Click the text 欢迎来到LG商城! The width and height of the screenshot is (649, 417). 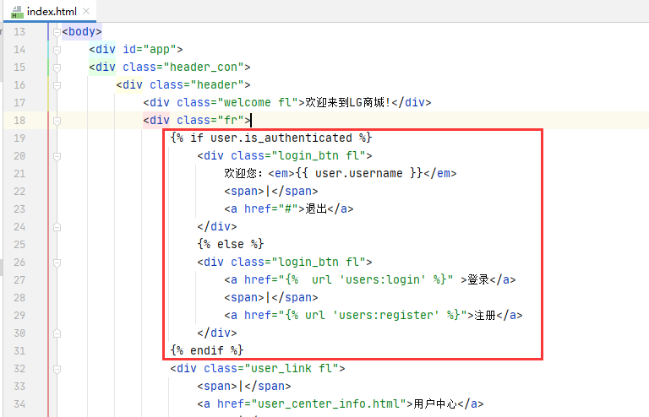[348, 102]
